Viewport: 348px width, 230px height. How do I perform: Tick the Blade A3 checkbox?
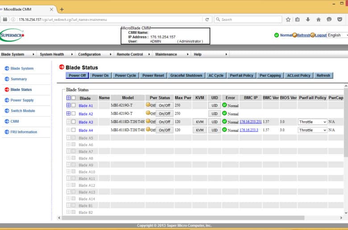coord(74,122)
